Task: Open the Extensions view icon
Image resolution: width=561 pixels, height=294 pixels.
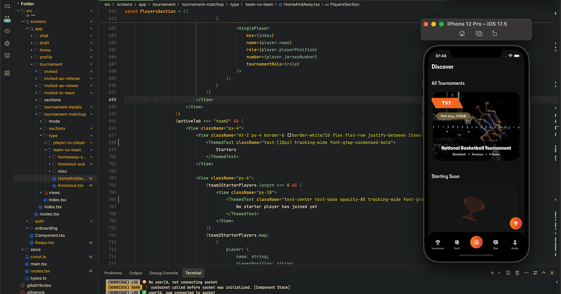Action: [7, 73]
